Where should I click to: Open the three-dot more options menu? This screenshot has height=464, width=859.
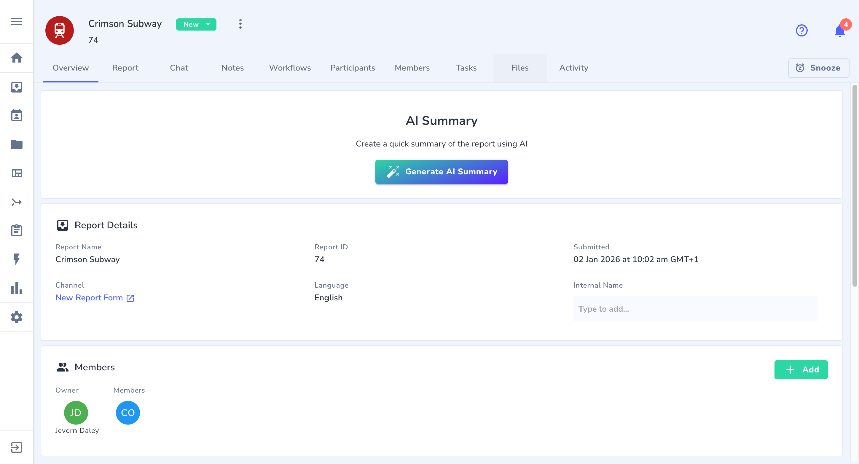[240, 24]
